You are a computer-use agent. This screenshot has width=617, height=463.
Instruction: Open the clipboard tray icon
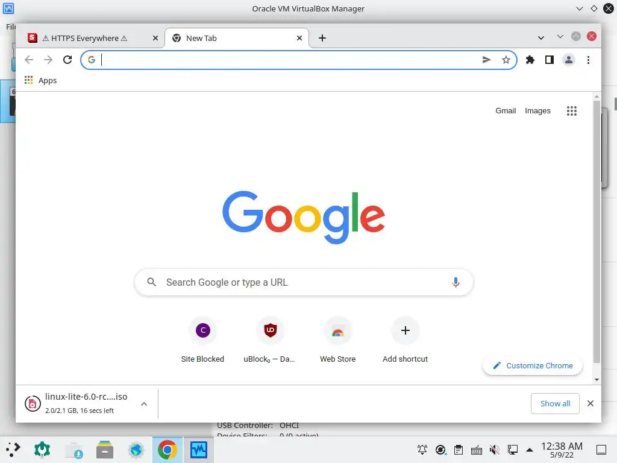coord(459,450)
